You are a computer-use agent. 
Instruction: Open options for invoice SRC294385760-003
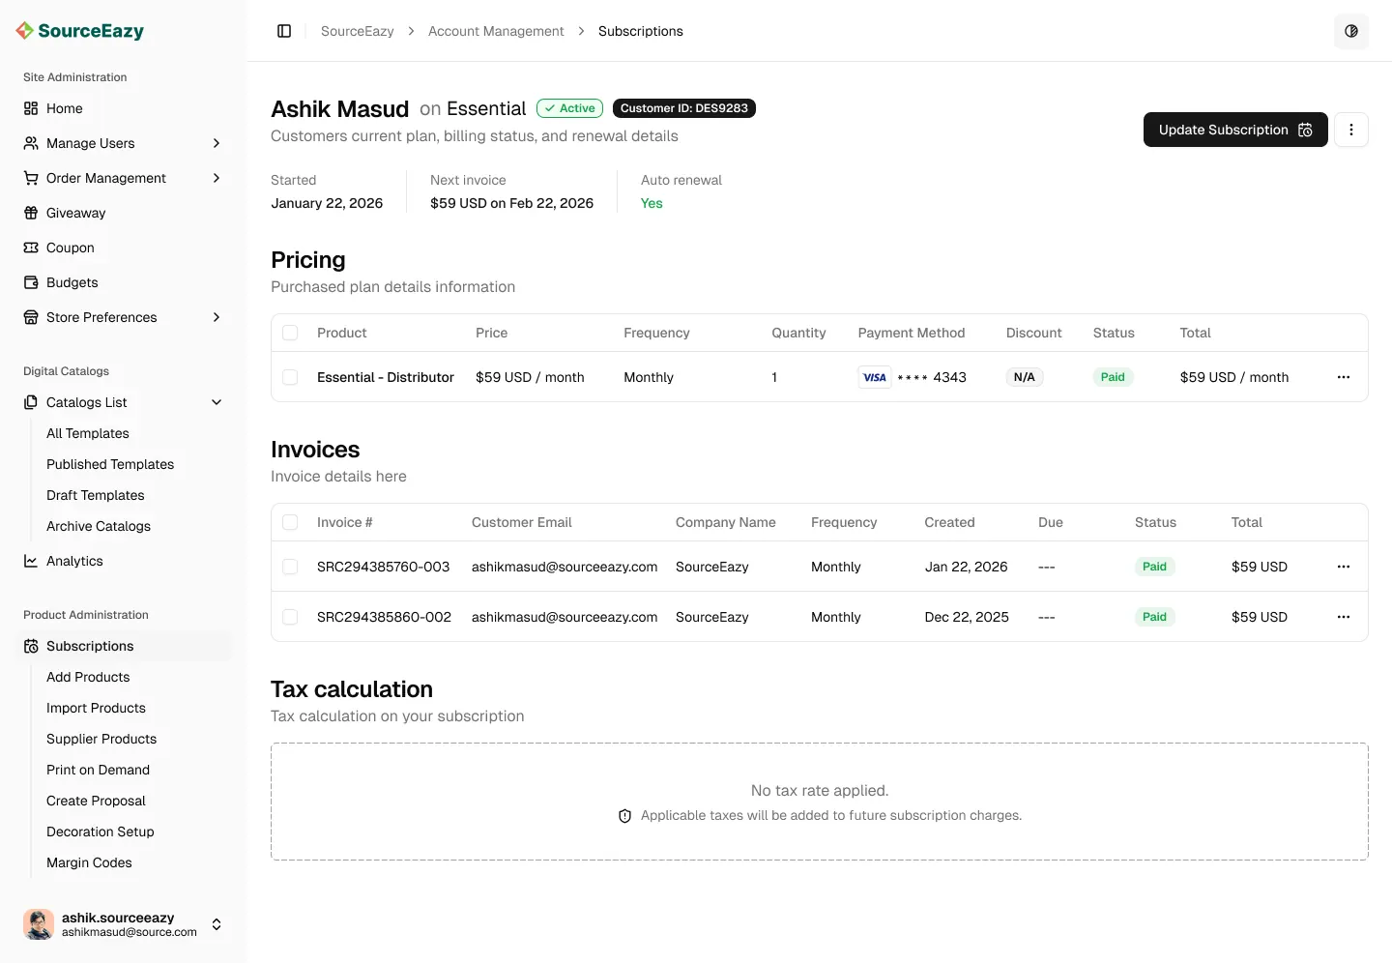[1344, 567]
